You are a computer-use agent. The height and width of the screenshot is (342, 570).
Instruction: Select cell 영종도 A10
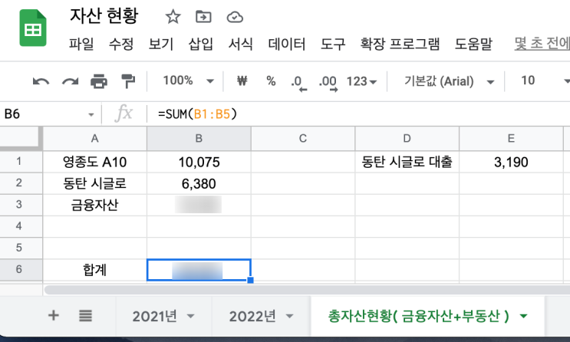click(95, 162)
